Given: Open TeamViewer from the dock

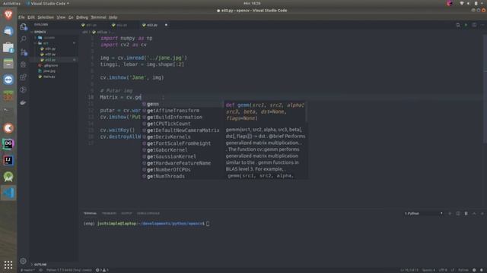Looking at the screenshot, I should tap(8, 80).
